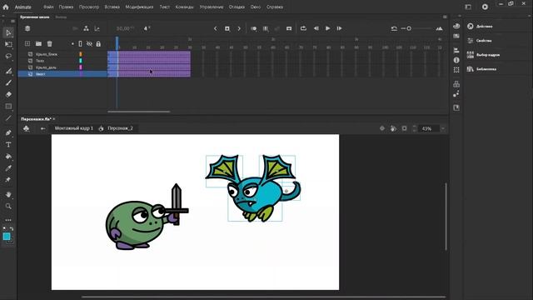The image size is (533, 300).
Task: Open the Файл menu
Action: tap(48, 7)
